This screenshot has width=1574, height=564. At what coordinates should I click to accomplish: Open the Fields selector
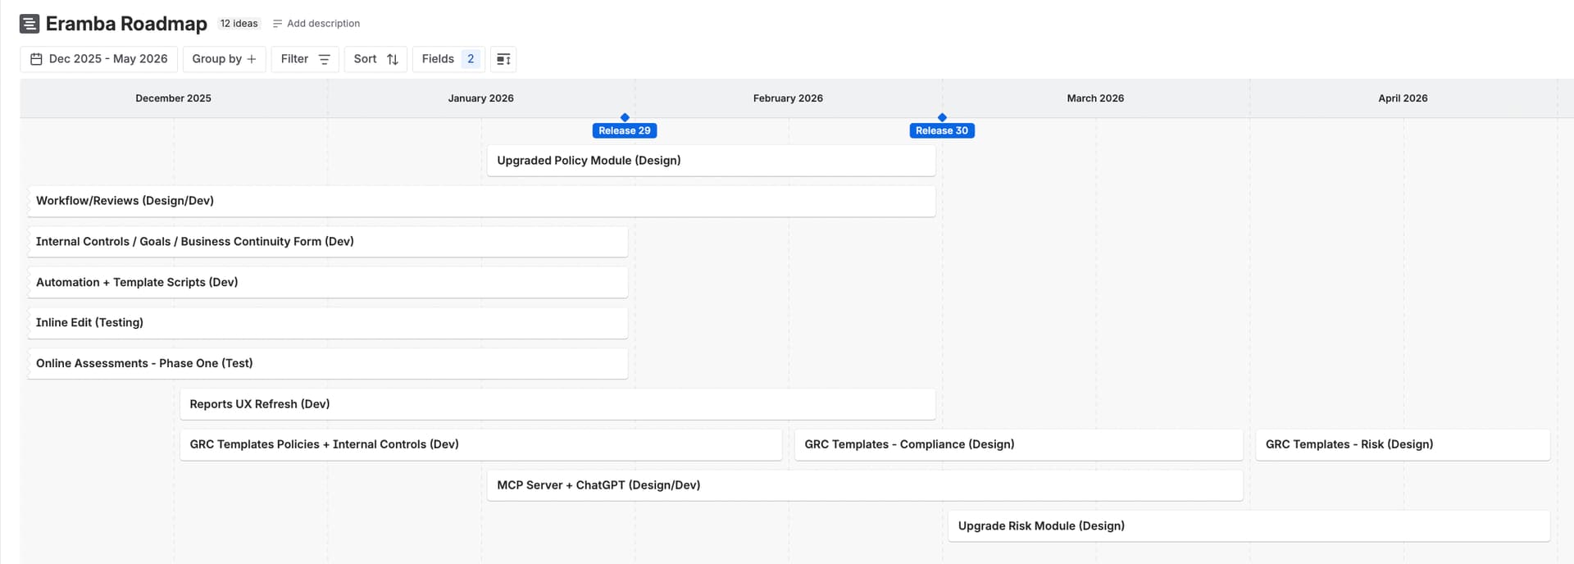point(448,59)
